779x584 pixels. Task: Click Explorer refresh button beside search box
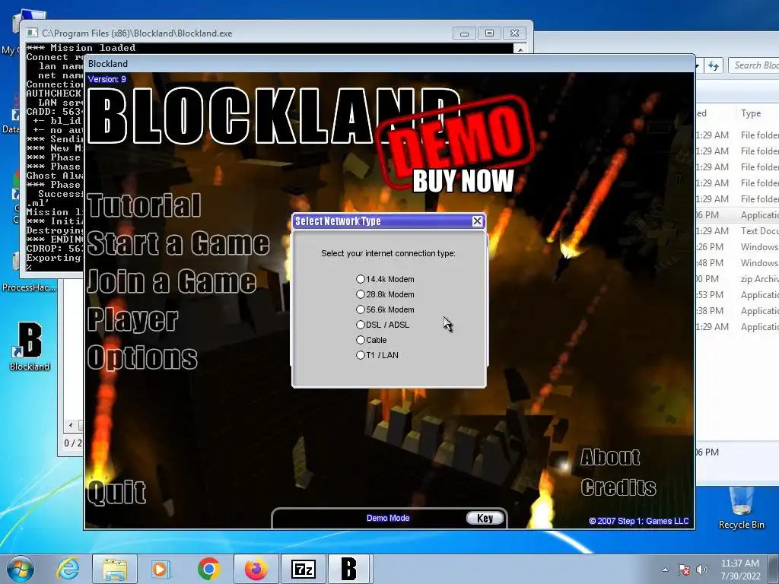[x=714, y=65]
